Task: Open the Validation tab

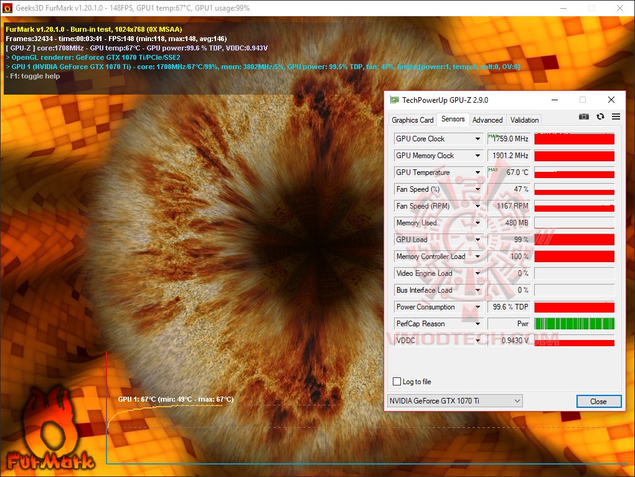Action: click(x=524, y=120)
